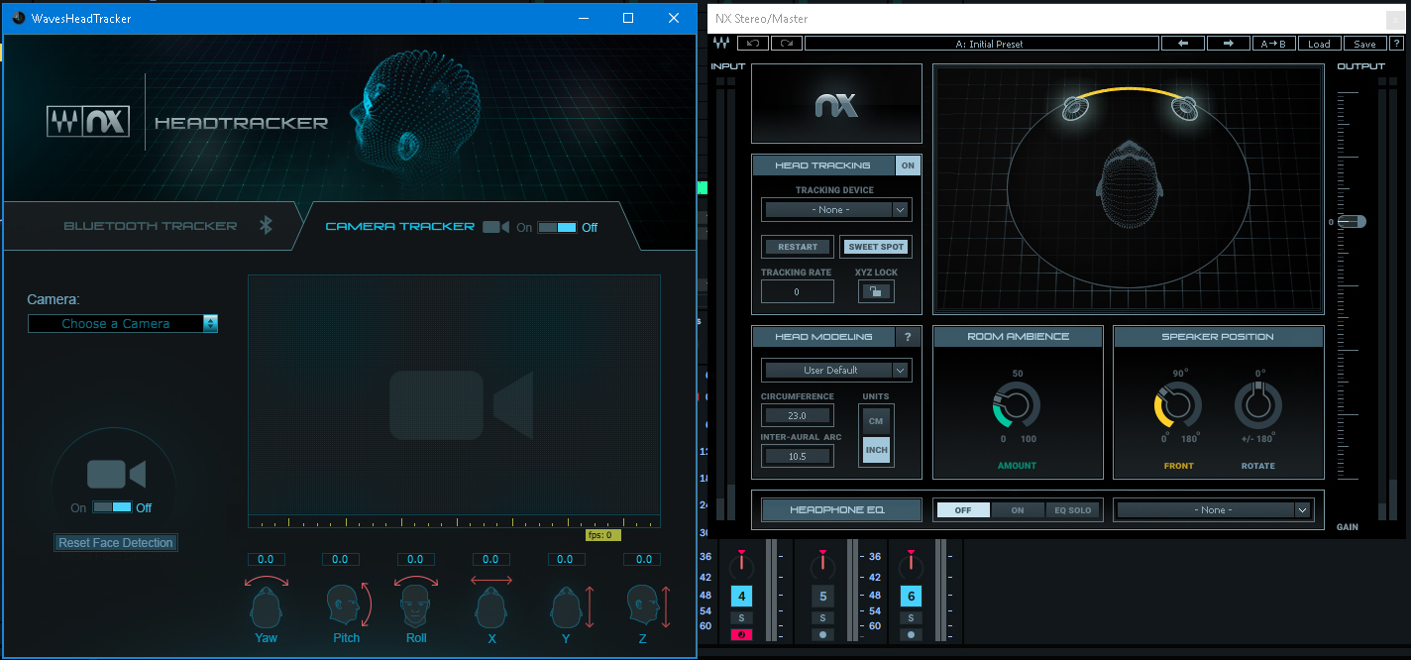
Task: Go to next preset with right arrow
Action: (1228, 44)
